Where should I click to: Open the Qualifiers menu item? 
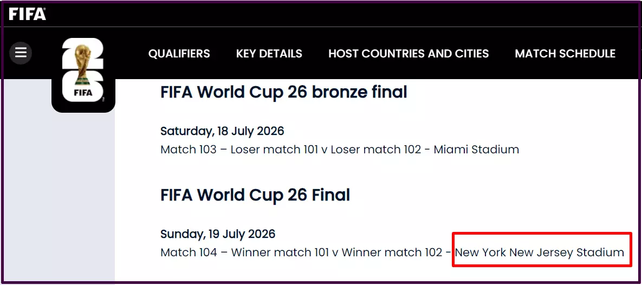pos(179,54)
